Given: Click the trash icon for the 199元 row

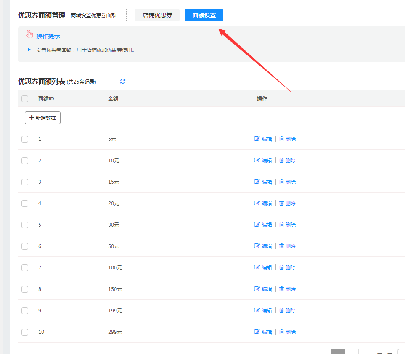Looking at the screenshot, I should tap(282, 310).
